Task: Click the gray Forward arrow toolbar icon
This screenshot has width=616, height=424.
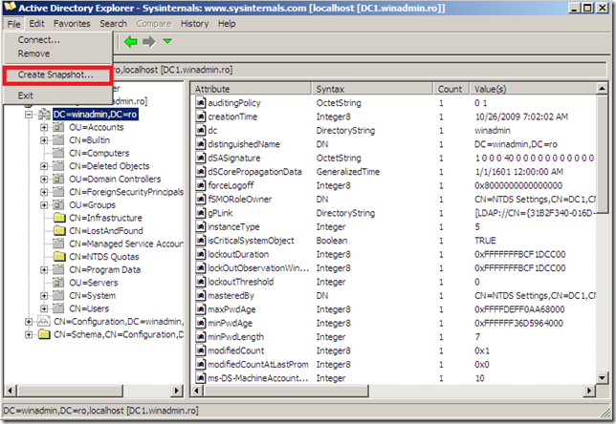Action: (x=149, y=41)
